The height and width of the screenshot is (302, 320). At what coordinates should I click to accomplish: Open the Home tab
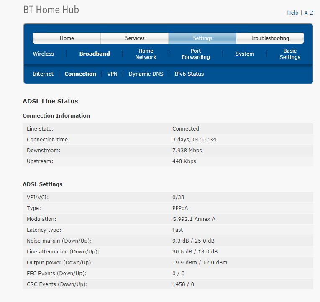click(x=67, y=38)
